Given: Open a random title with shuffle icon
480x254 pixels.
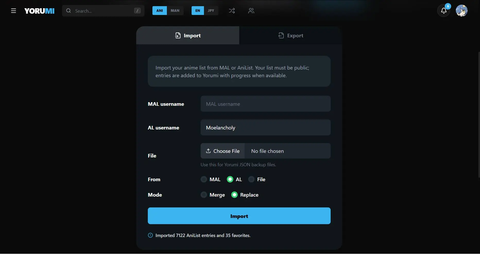Looking at the screenshot, I should (x=232, y=11).
